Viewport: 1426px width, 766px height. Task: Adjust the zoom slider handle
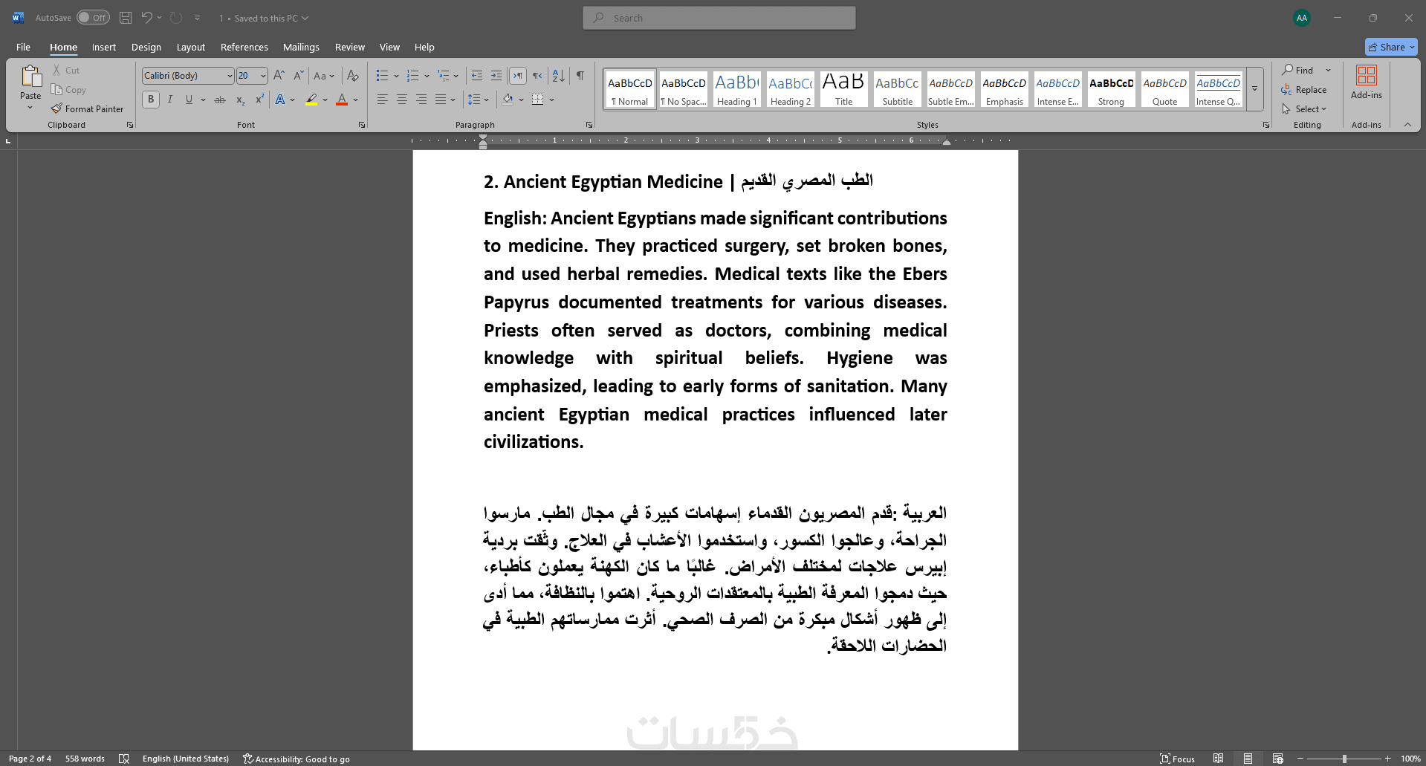click(1344, 759)
